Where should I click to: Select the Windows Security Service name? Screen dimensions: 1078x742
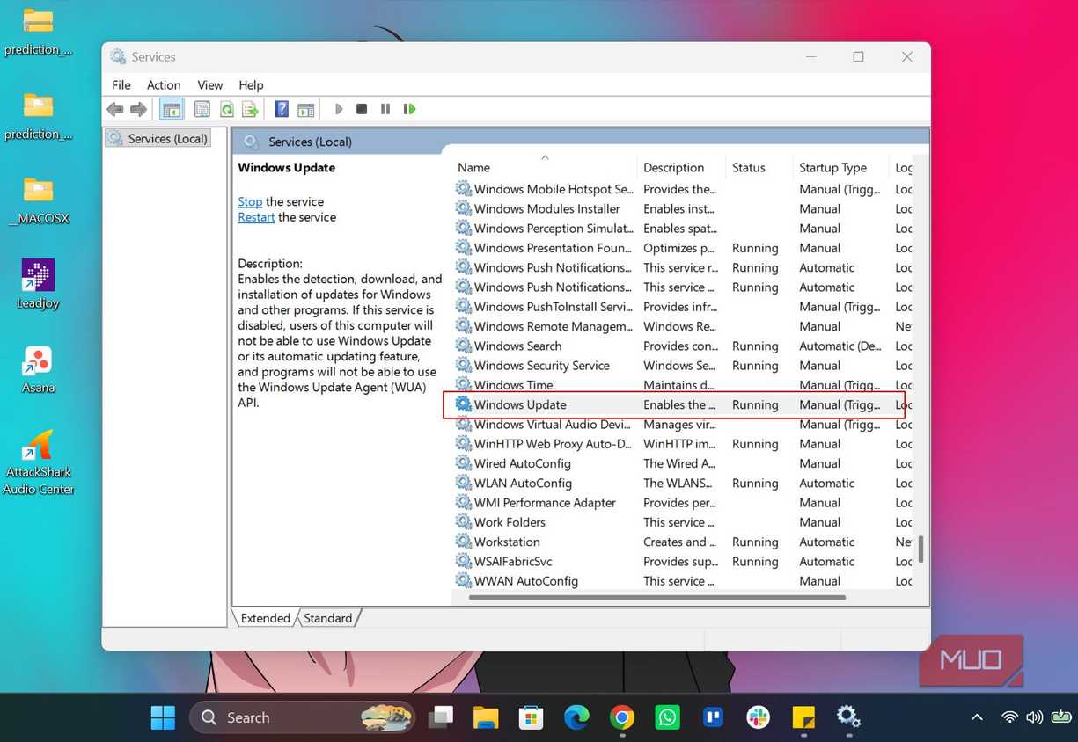point(542,366)
